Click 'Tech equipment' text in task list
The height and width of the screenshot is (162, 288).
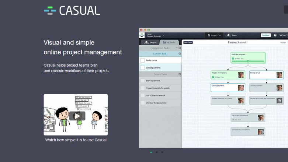(153, 81)
